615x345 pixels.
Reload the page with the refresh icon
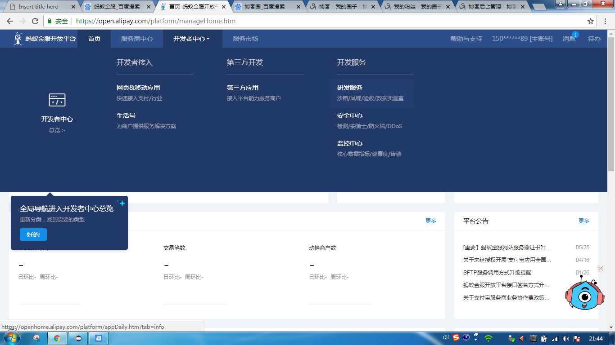[35, 21]
